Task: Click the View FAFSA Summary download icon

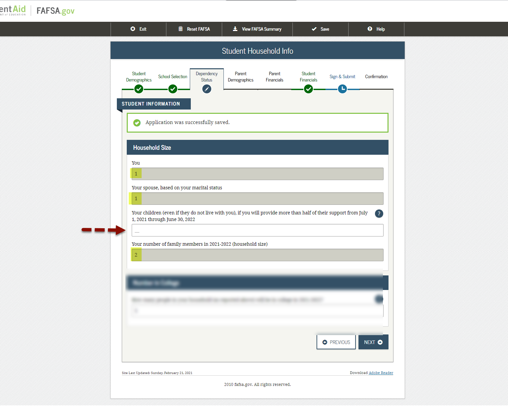Action: tap(235, 29)
